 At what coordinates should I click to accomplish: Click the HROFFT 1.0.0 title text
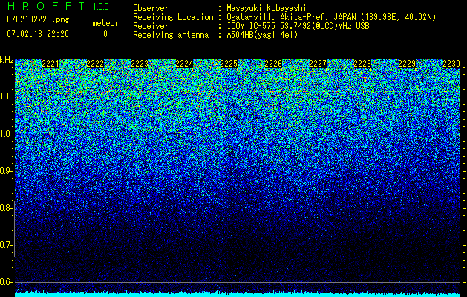pyautogui.click(x=58, y=6)
